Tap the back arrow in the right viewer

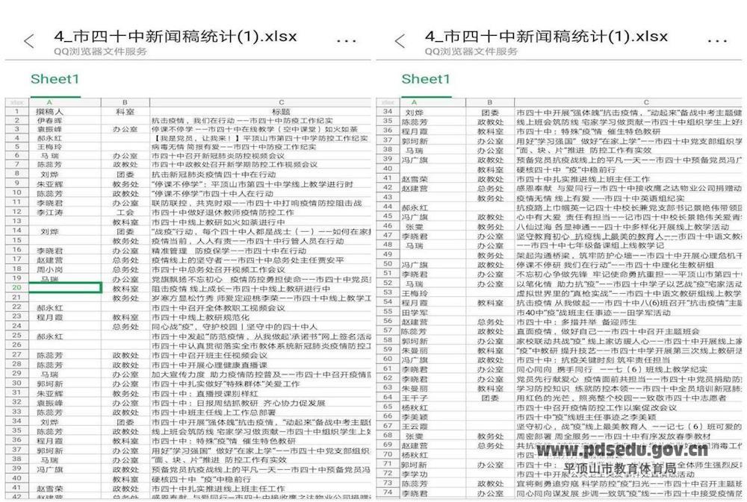coord(400,42)
